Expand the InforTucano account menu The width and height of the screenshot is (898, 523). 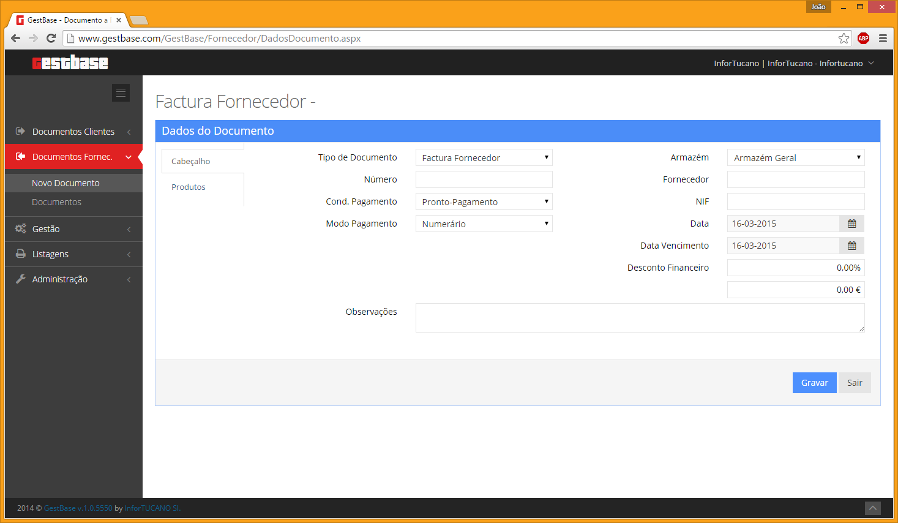(794, 63)
